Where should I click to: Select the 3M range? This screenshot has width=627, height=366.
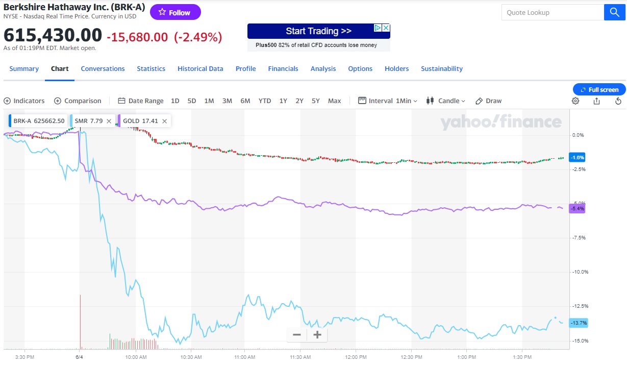[227, 101]
